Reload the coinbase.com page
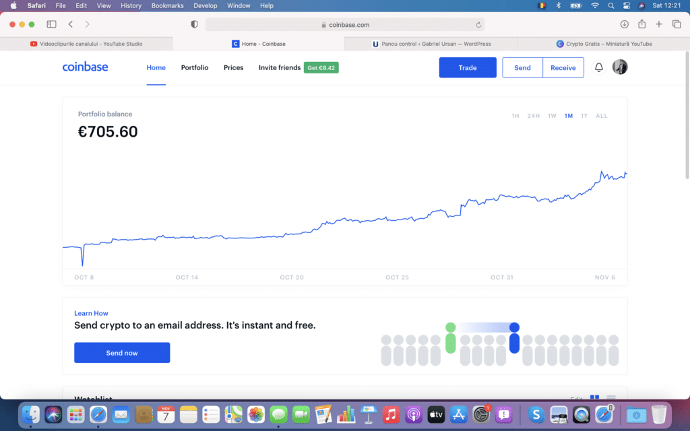 point(478,25)
